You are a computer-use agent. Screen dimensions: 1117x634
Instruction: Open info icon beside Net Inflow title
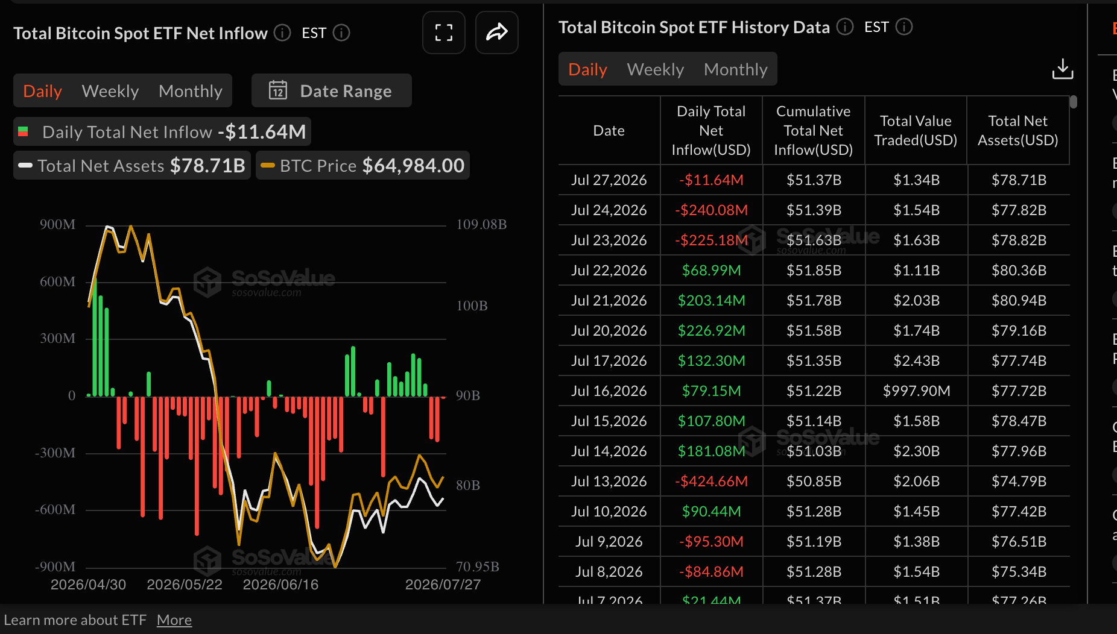point(282,33)
